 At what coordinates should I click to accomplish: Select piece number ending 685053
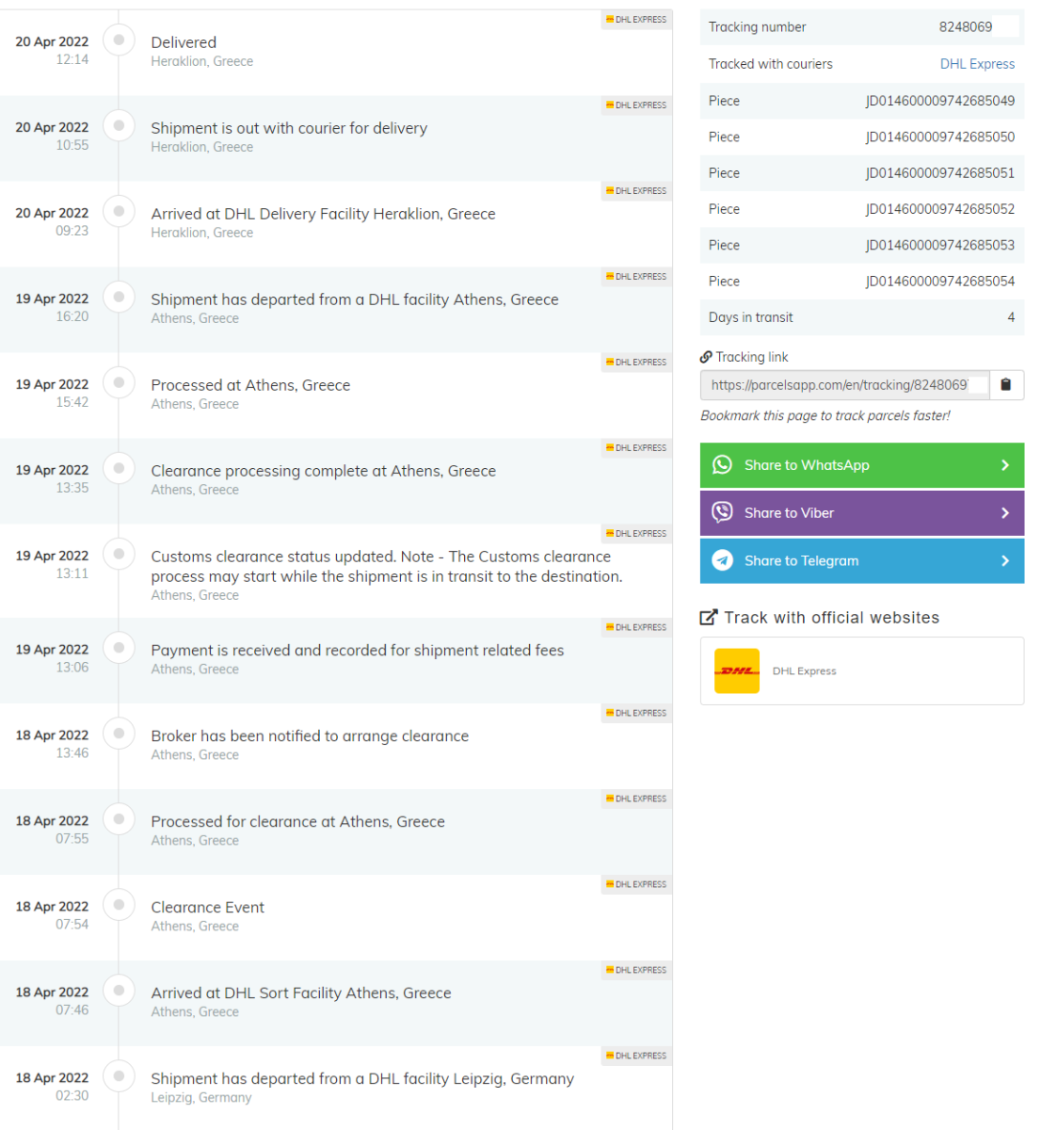940,245
